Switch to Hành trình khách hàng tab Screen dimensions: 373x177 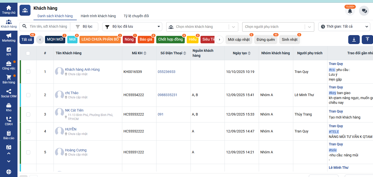click(x=98, y=16)
